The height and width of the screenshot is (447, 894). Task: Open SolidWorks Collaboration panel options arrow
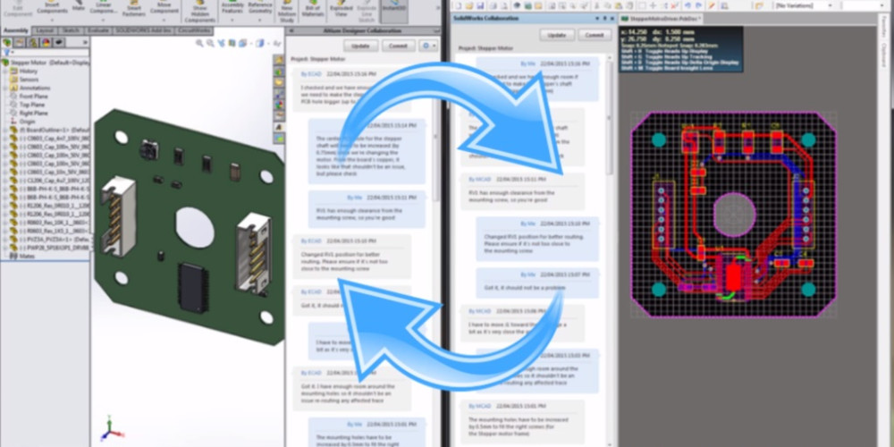pos(597,19)
